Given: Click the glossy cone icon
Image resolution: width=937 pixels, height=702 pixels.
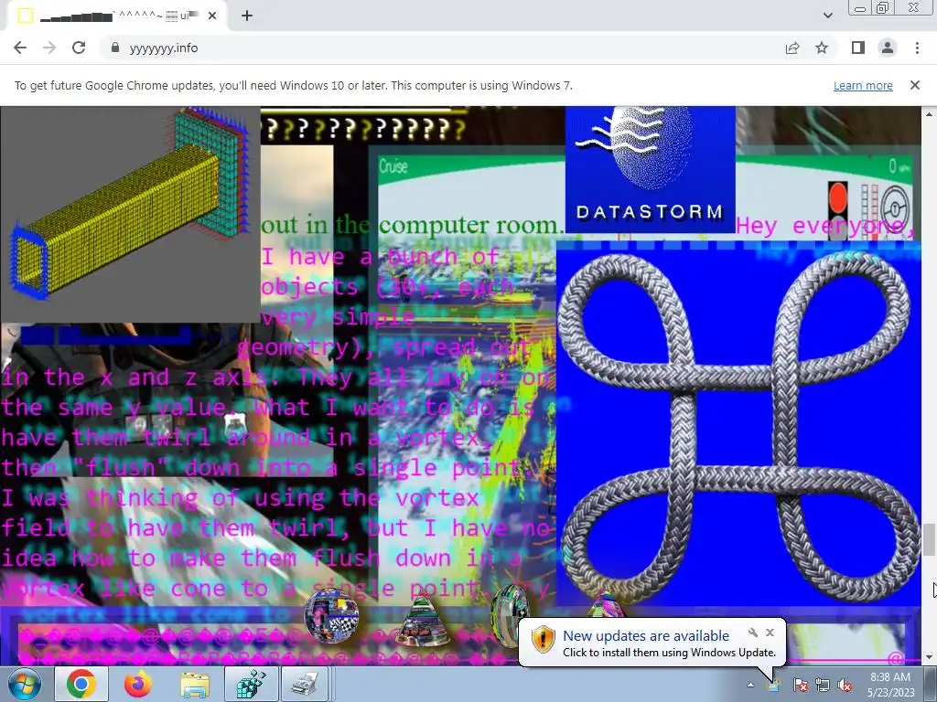Looking at the screenshot, I should click(x=423, y=618).
